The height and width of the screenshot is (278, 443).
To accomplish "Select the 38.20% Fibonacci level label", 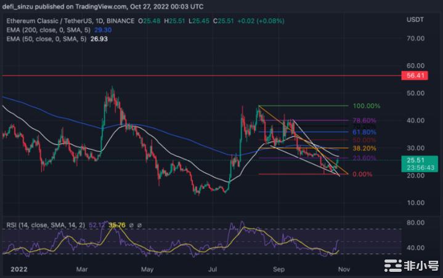I will [x=363, y=148].
